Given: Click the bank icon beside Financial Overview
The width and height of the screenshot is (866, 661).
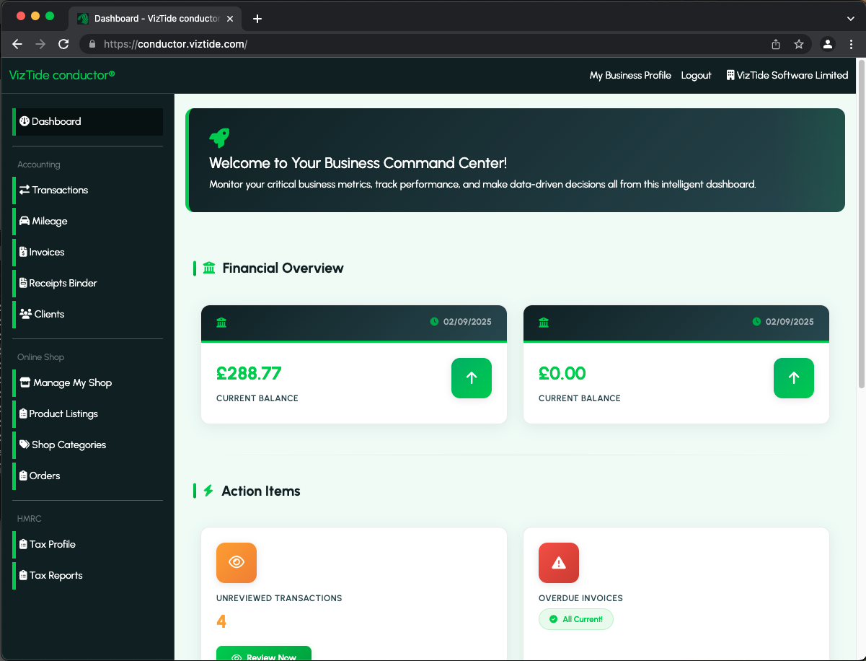Looking at the screenshot, I should pyautogui.click(x=209, y=268).
